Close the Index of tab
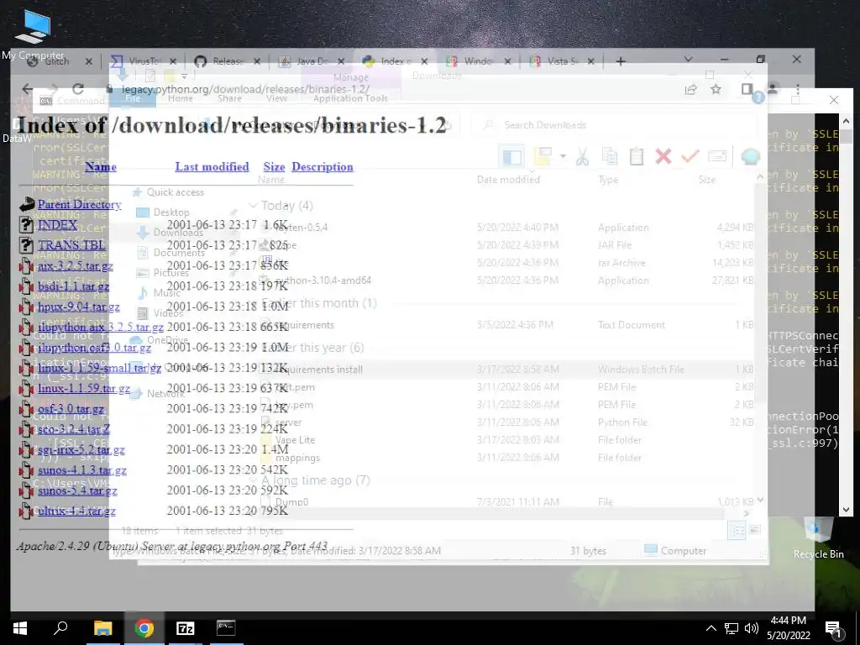 424,61
